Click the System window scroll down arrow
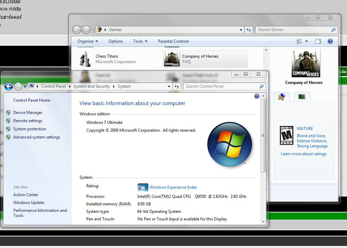 [263, 222]
